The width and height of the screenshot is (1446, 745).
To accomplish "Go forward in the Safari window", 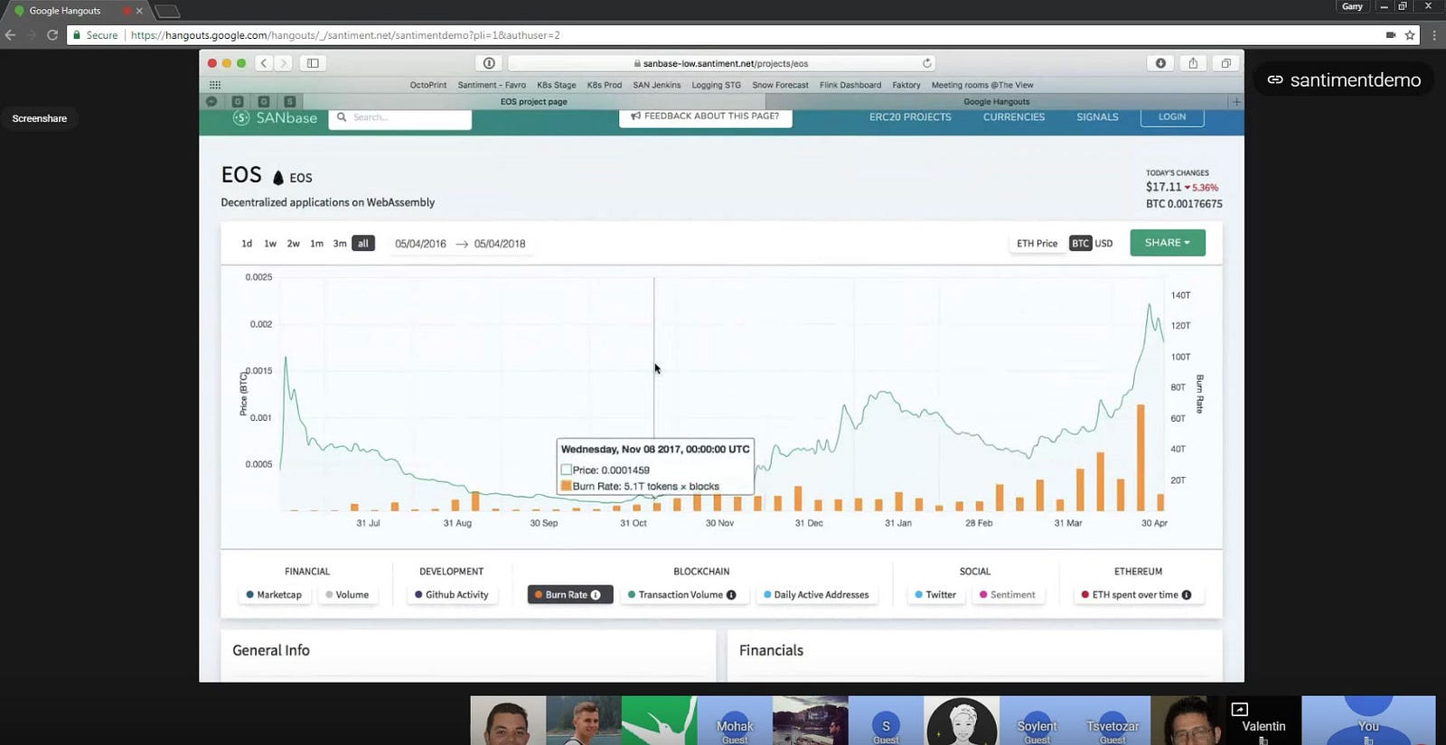I will pos(284,63).
